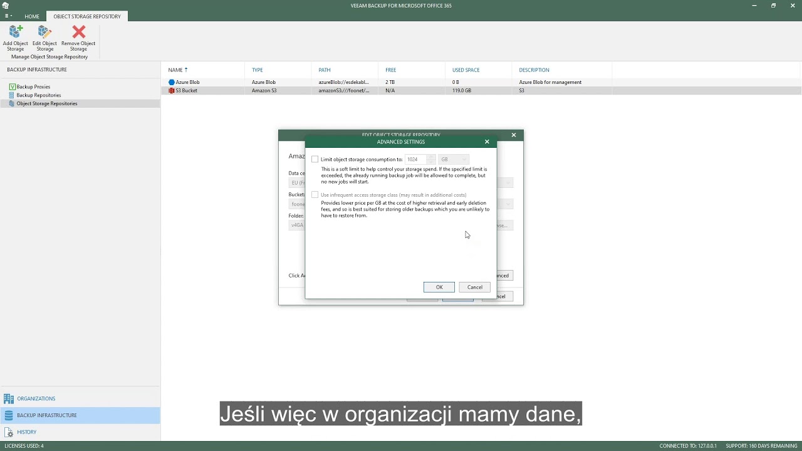Select Object Storage Repositories in the tree

point(47,103)
